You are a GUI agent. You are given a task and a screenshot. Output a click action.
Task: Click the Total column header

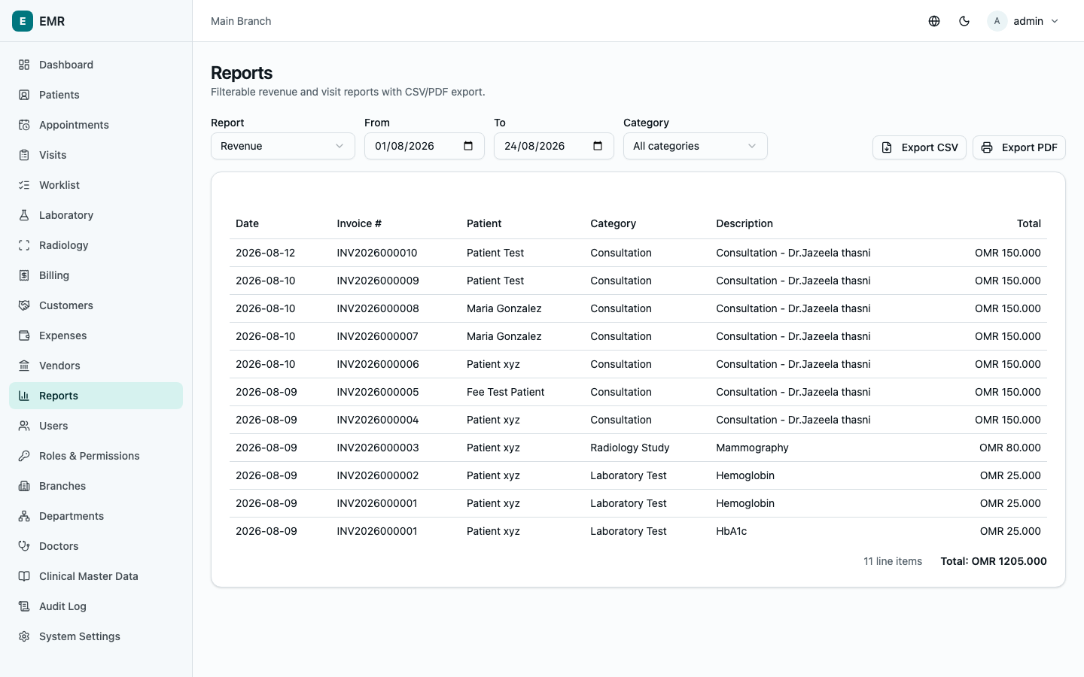click(x=1029, y=223)
